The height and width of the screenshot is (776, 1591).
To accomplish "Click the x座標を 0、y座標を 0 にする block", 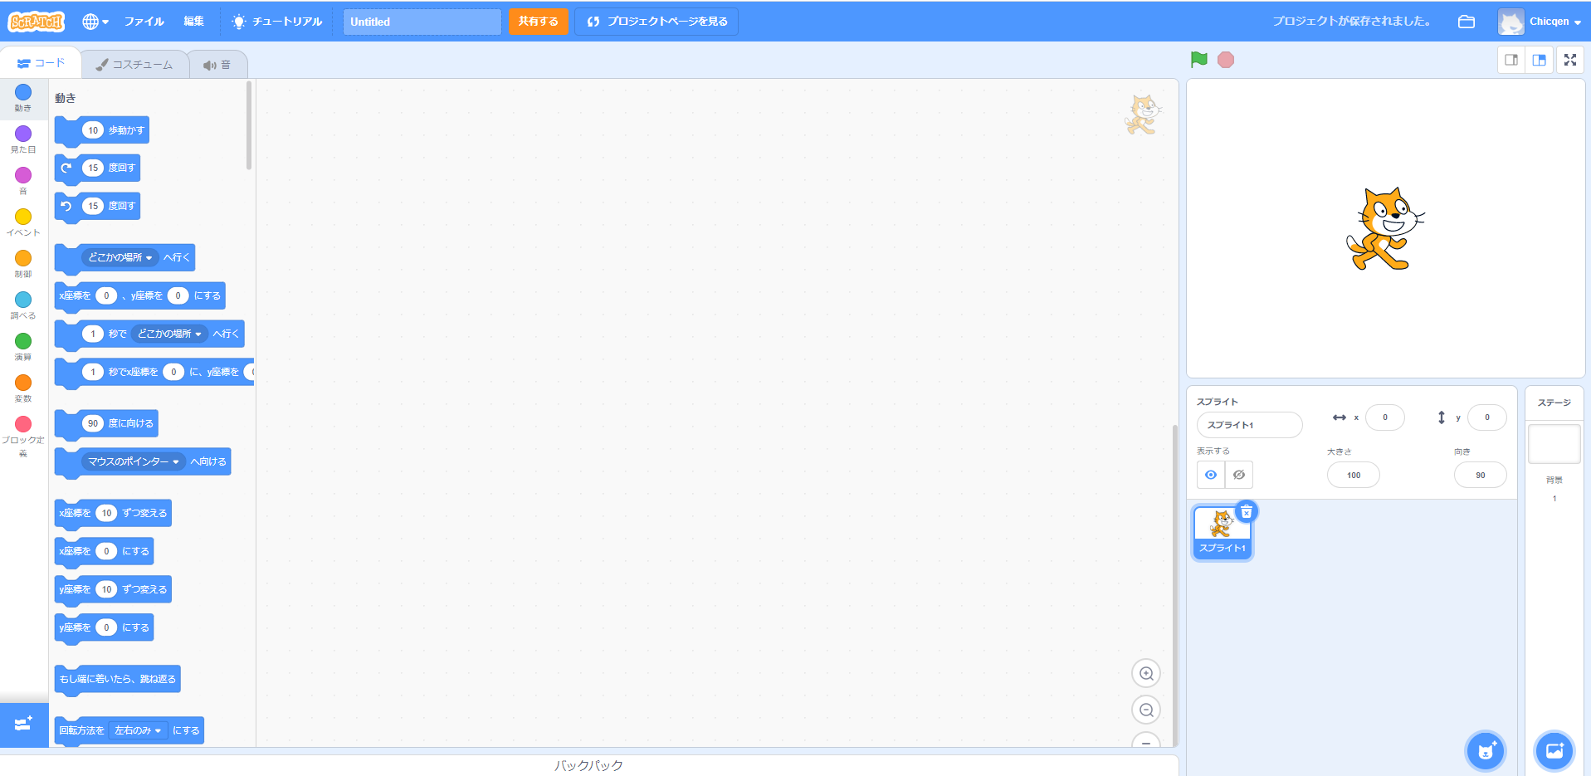I will [139, 295].
